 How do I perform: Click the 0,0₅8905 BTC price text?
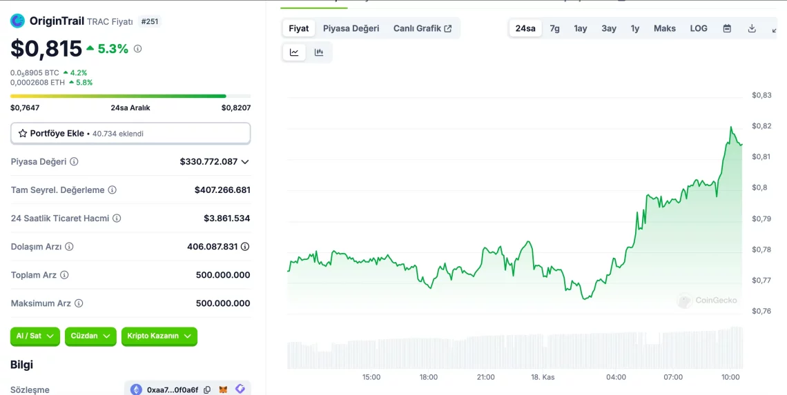click(35, 73)
